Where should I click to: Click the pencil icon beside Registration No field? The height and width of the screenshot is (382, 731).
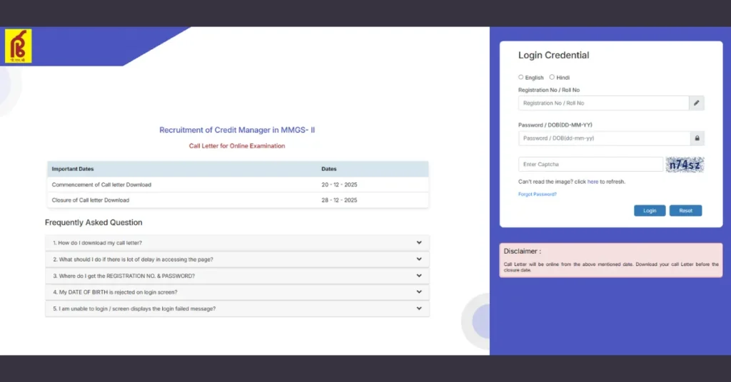pos(697,103)
